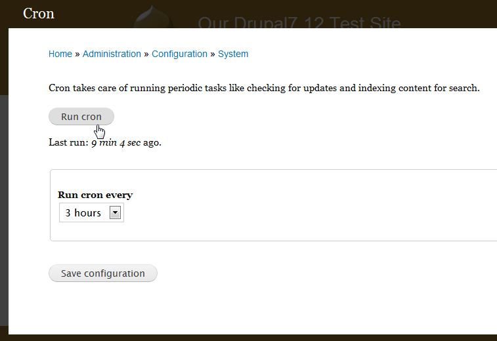Click the Run cron every label
The height and width of the screenshot is (341, 497).
pos(95,195)
